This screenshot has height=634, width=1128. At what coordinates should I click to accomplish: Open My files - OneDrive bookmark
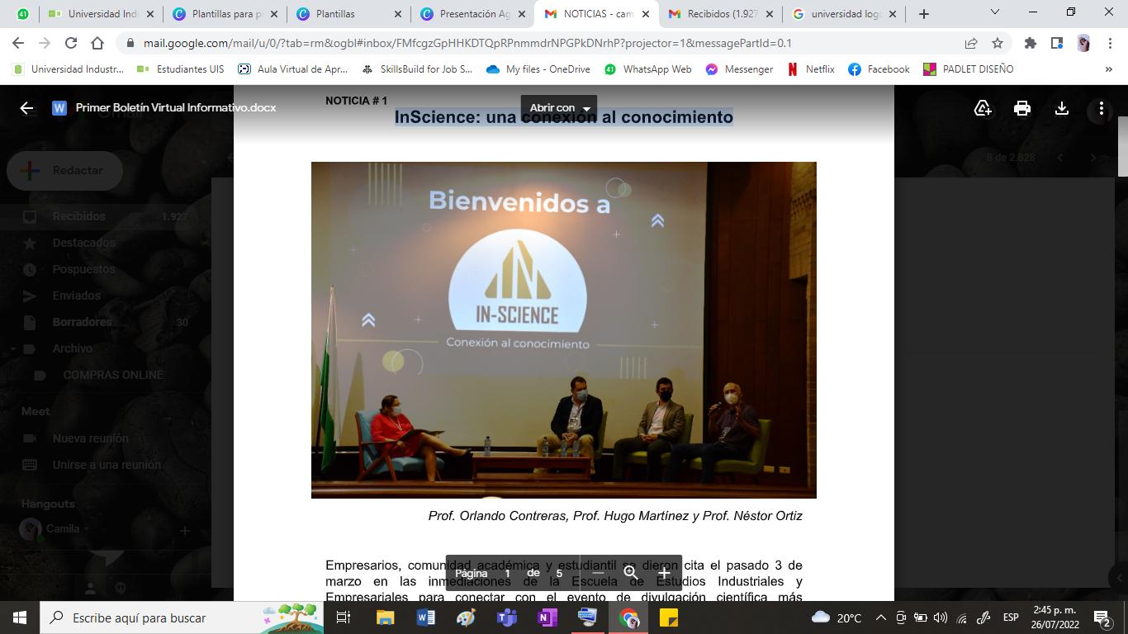[x=538, y=69]
